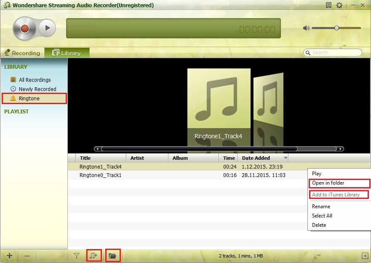Click the add-to-iTunes music note icon
Viewport: 371px width, 263px height.
click(94, 255)
